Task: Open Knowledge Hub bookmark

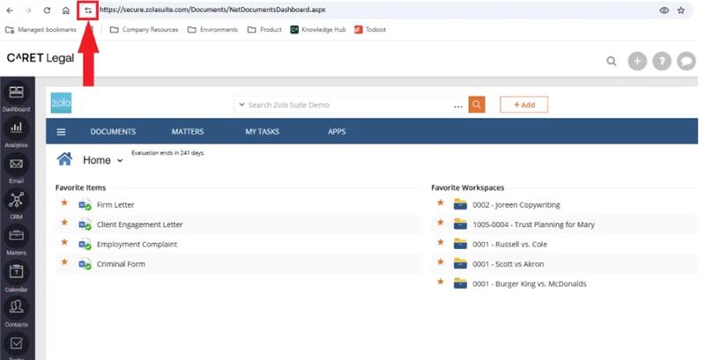Action: (x=318, y=30)
